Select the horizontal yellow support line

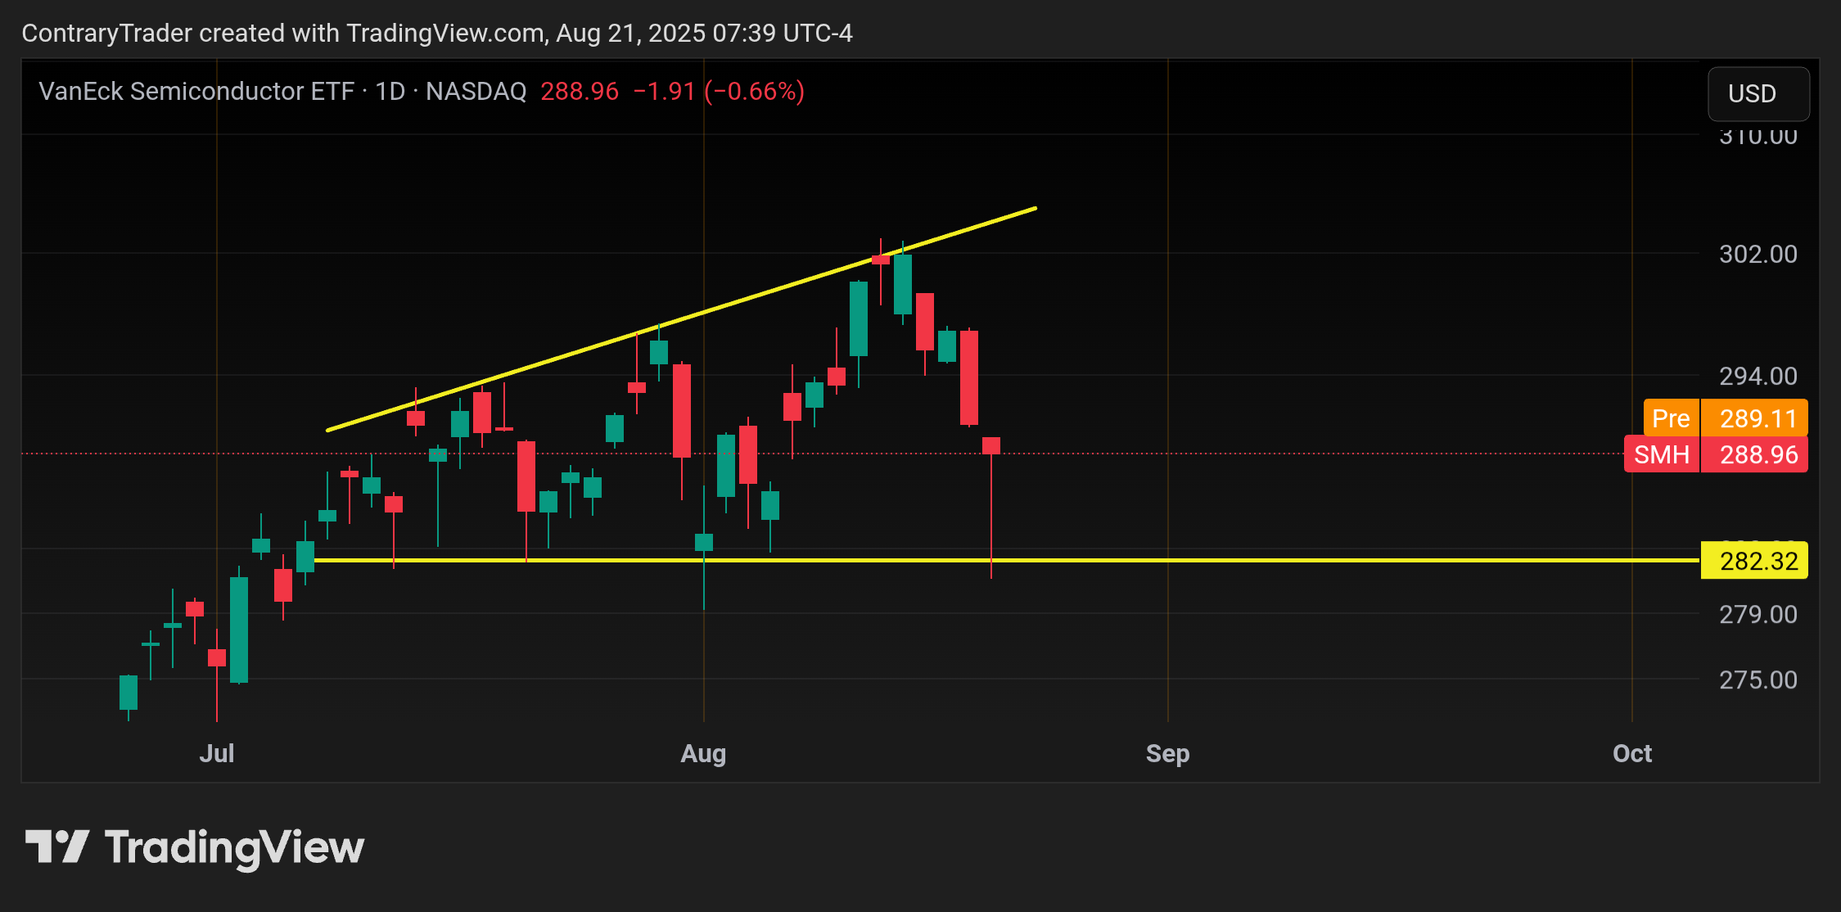pos(1007,561)
